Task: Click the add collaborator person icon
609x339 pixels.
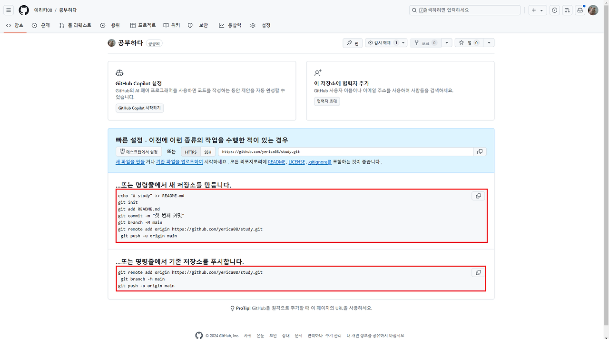Action: [x=318, y=73]
